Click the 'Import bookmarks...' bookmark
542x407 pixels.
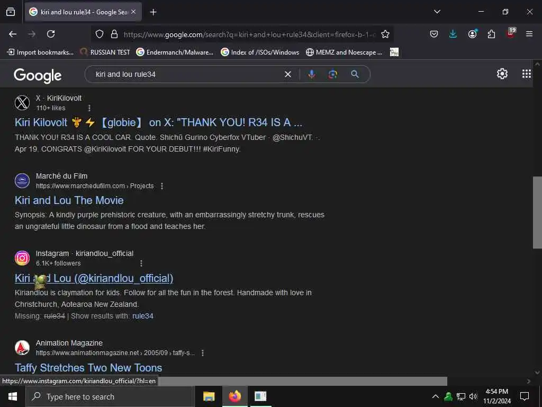40,52
